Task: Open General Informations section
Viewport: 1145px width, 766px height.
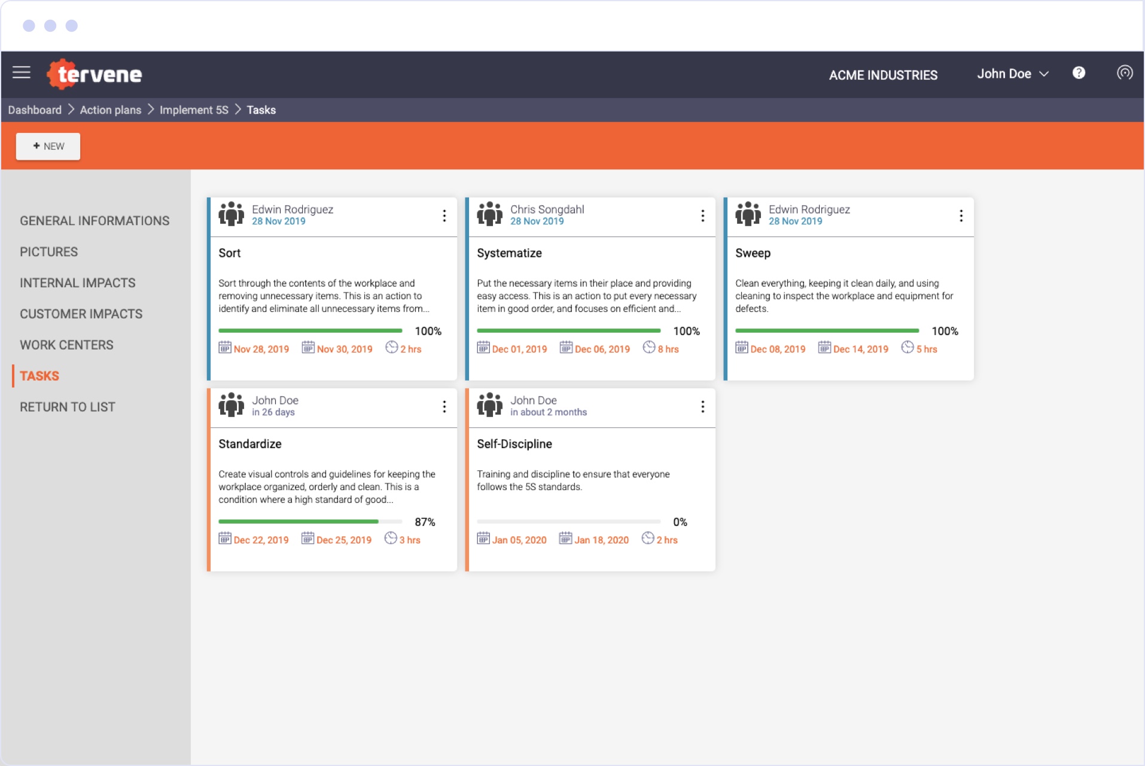Action: coord(95,221)
